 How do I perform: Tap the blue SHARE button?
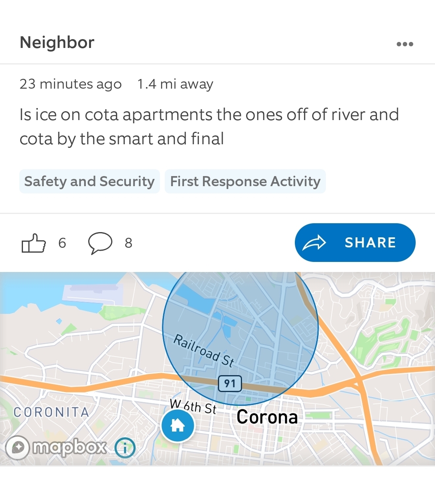tap(355, 243)
